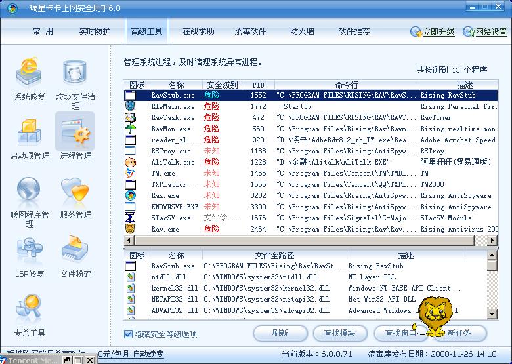
Task: Open the 杀毒软件 tab
Action: (x=250, y=31)
